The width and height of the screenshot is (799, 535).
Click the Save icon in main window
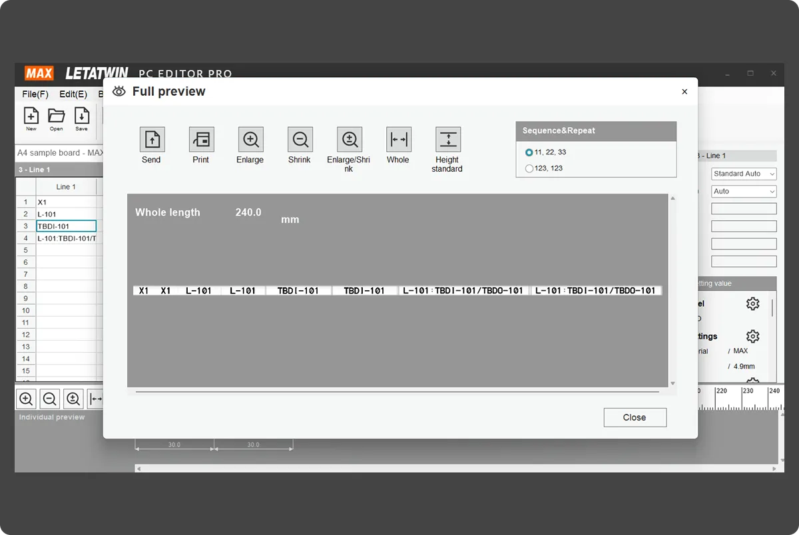81,116
